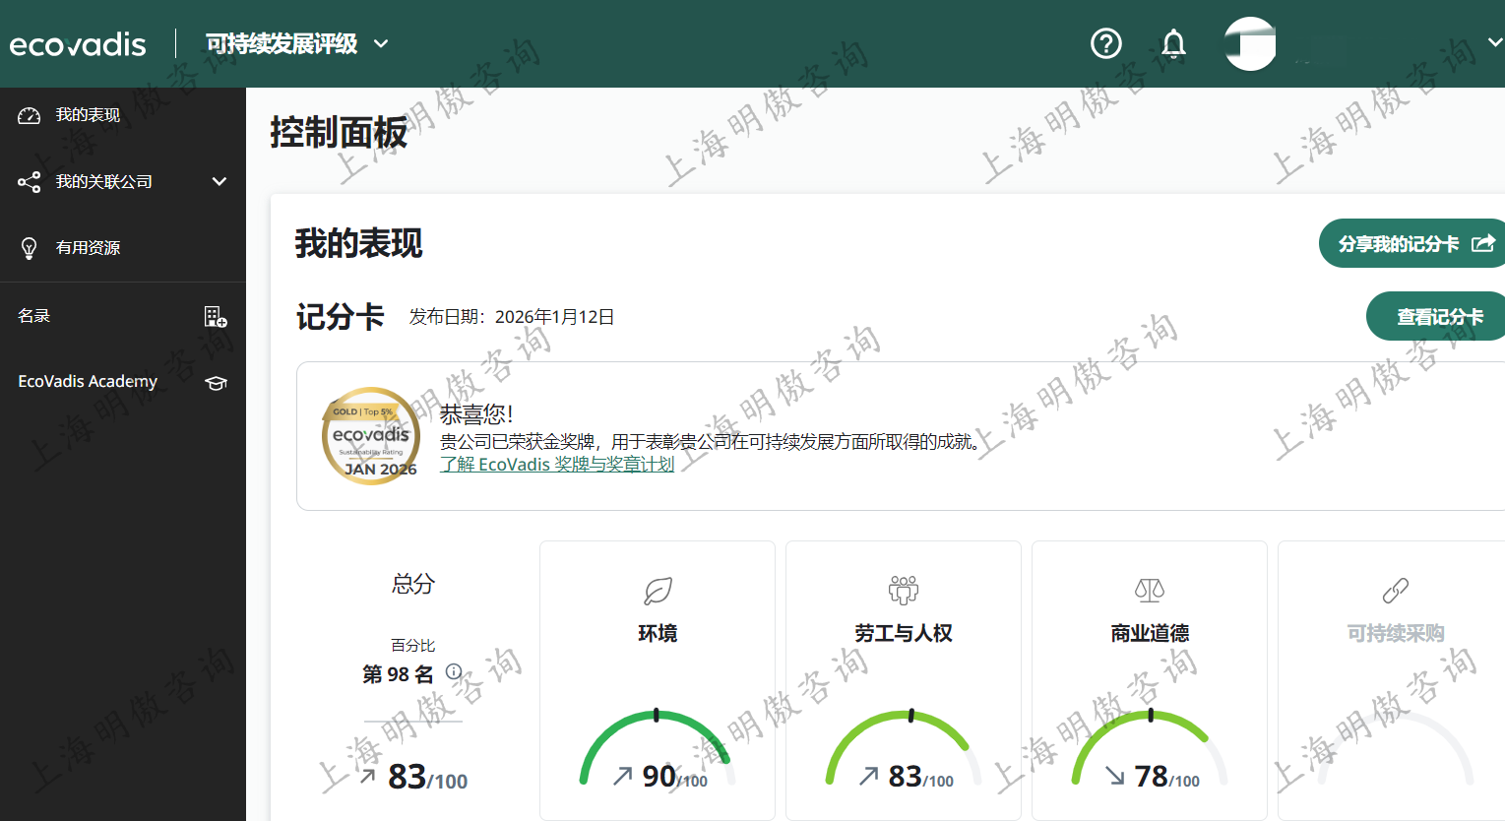Open 有用资源 in the sidebar

(88, 248)
